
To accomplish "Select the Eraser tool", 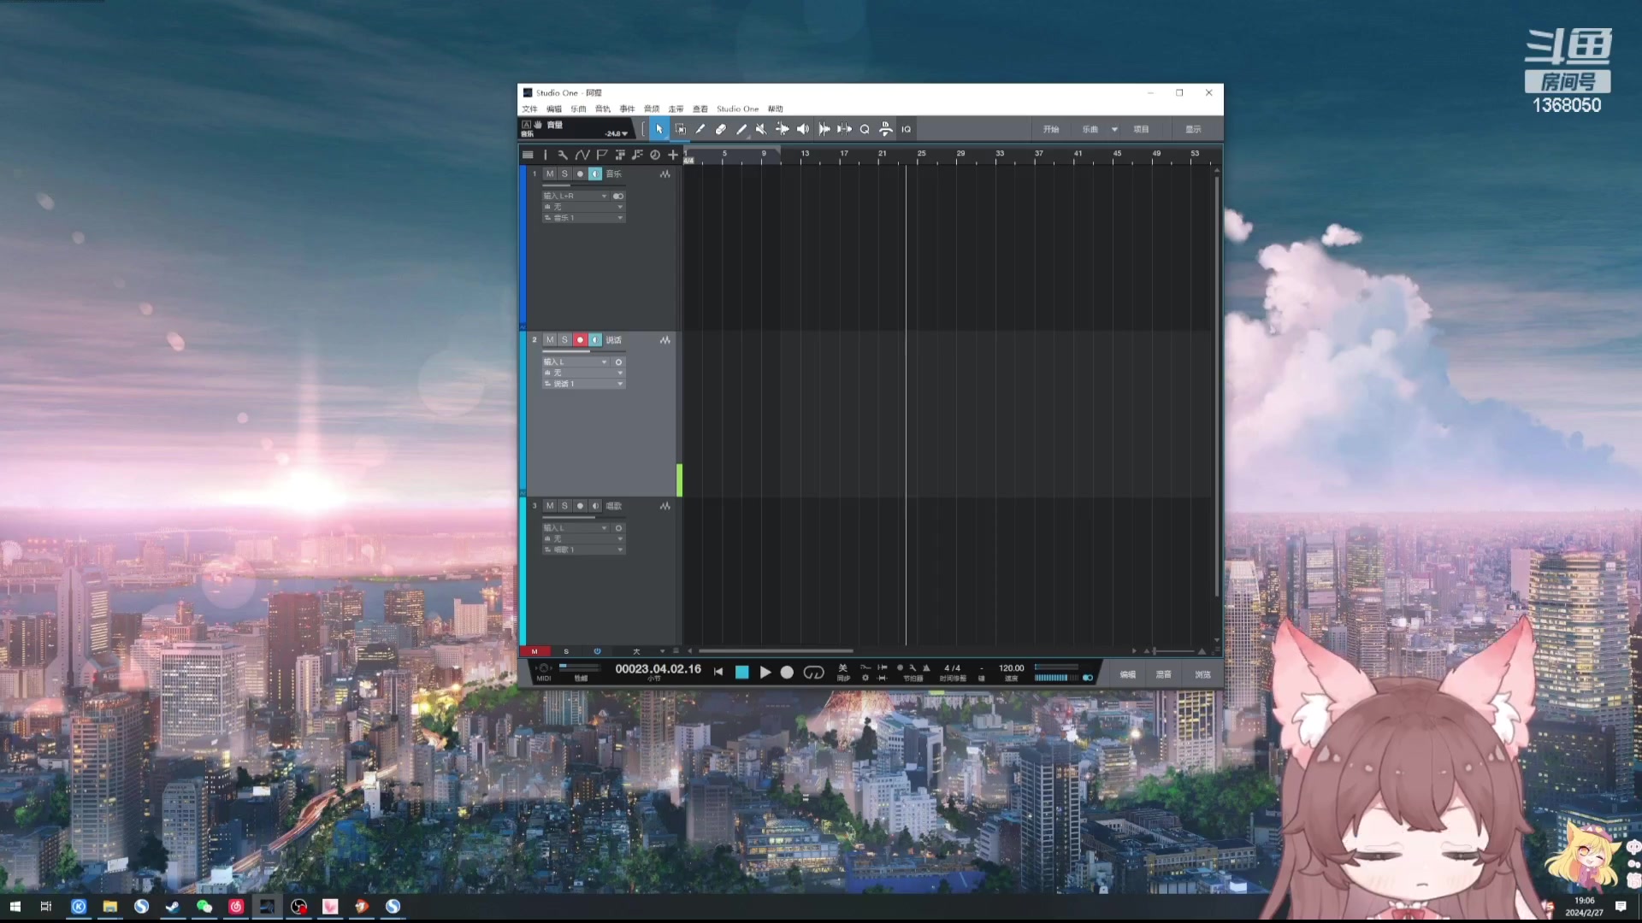I will pyautogui.click(x=720, y=129).
